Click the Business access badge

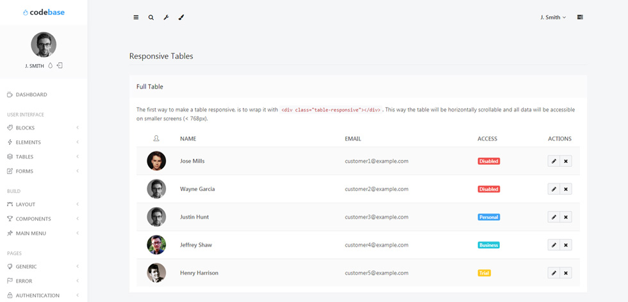(488, 245)
